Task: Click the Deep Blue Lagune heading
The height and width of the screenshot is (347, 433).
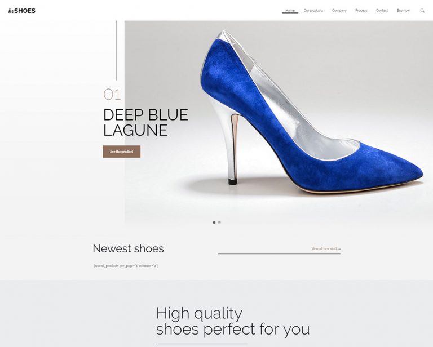Action: (x=145, y=122)
